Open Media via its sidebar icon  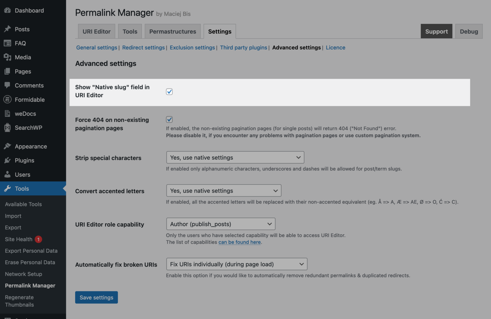click(7, 57)
